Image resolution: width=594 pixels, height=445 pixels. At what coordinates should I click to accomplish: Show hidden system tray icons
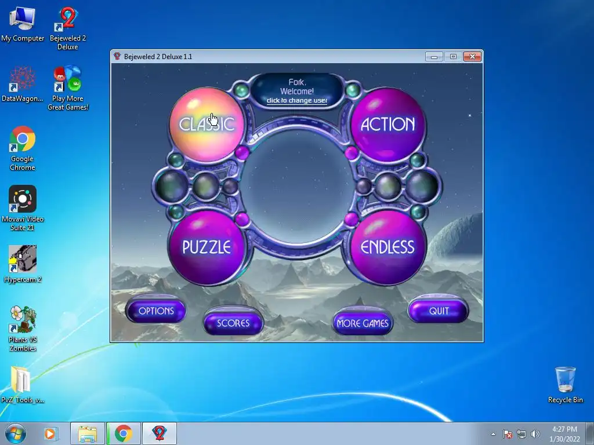pos(493,434)
